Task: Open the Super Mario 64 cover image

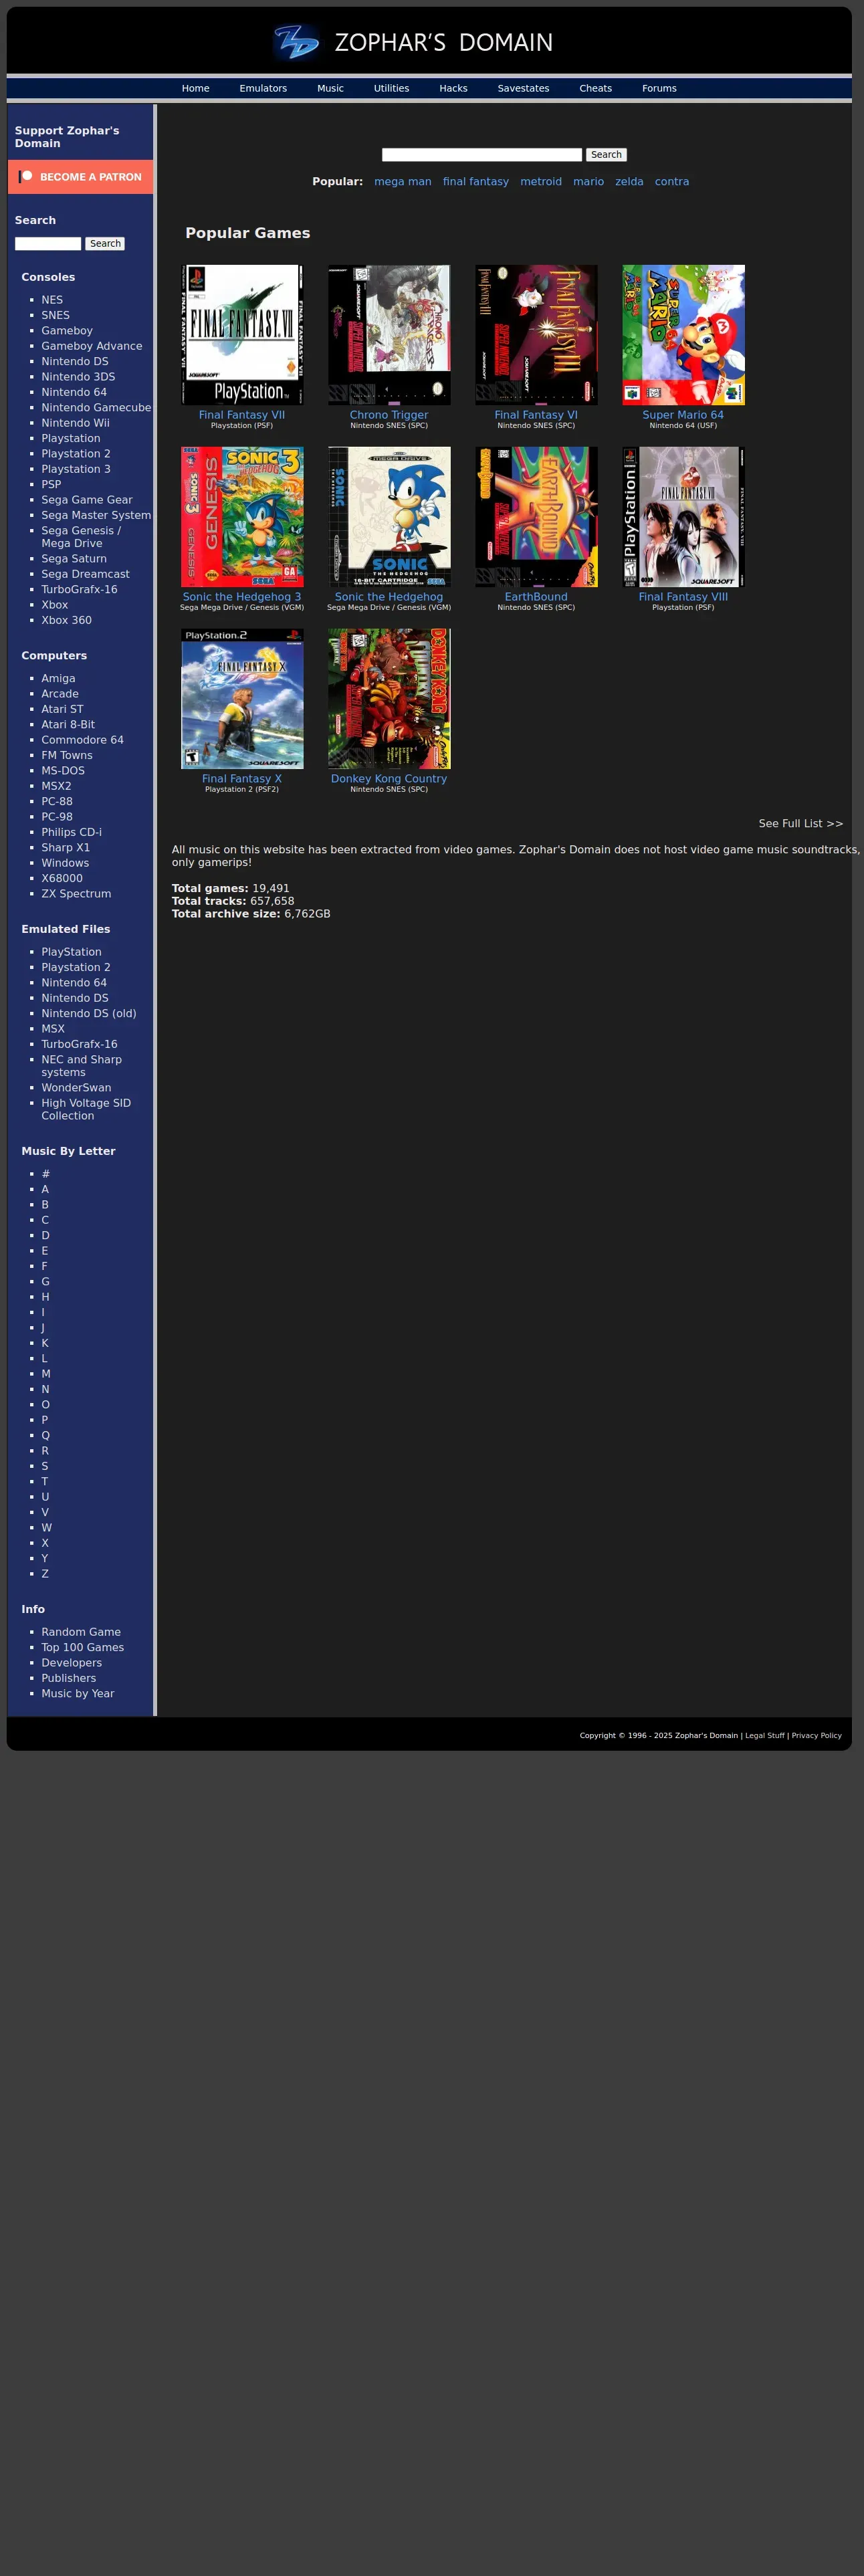Action: (x=683, y=335)
